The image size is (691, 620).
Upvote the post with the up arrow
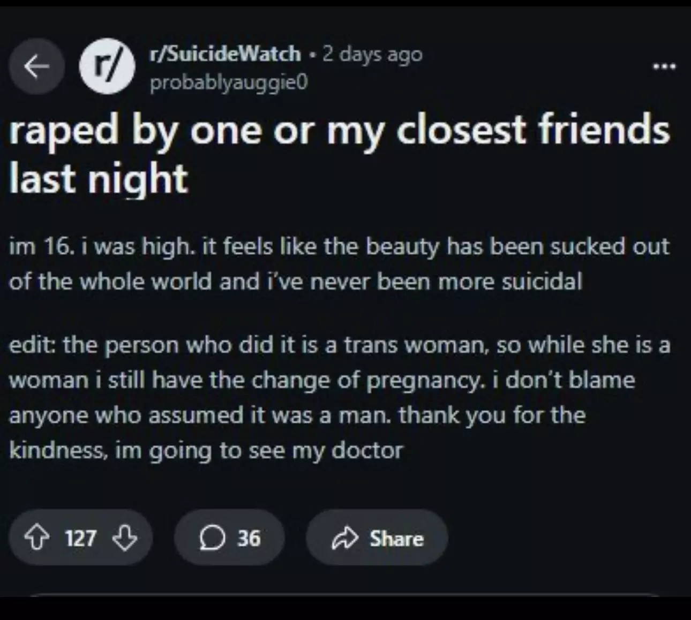point(37,538)
